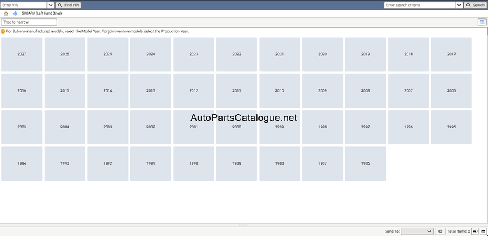The width and height of the screenshot is (488, 236).
Task: Choose the 2008 year tile
Action: click(x=365, y=90)
